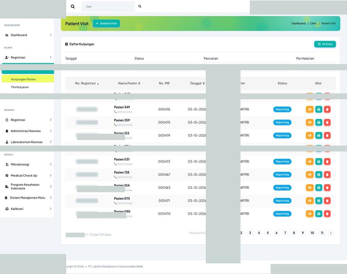Click the Tambah Visit button
The width and height of the screenshot is (347, 274).
[x=107, y=24]
